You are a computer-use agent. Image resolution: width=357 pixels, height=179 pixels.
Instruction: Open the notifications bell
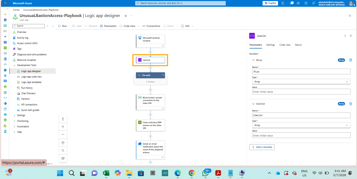(291, 3)
